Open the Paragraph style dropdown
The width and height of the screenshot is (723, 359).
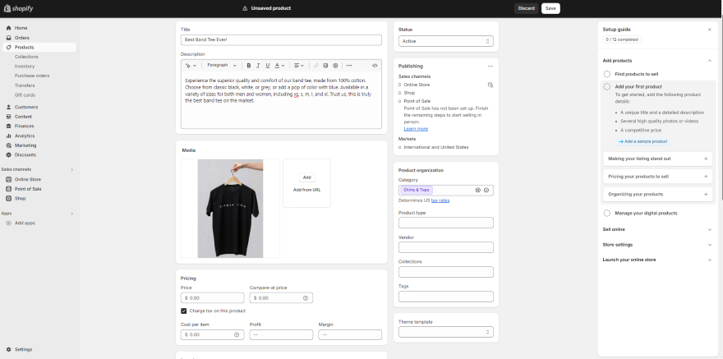click(x=222, y=66)
